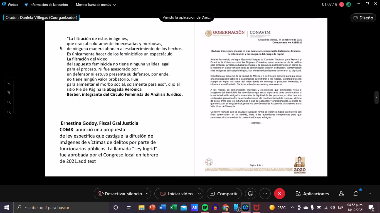Show hidden system tray icons arrow

pos(292,207)
